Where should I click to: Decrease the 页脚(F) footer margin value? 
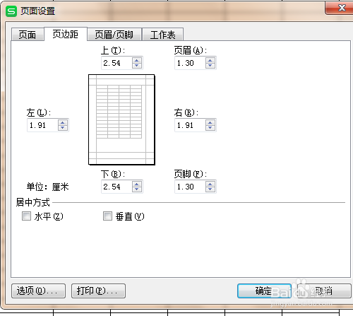pyautogui.click(x=210, y=189)
